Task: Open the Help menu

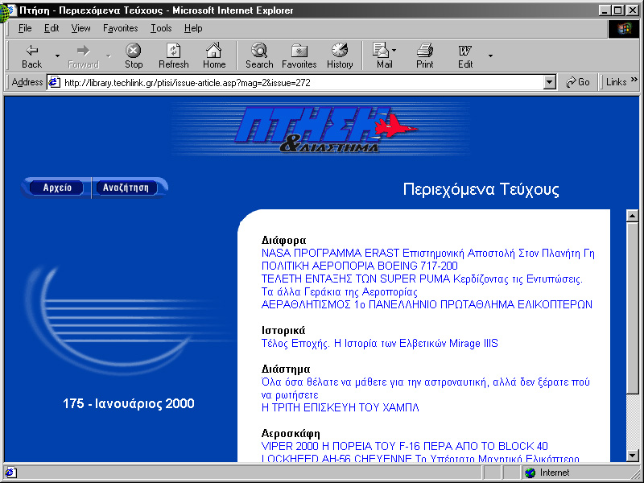Action: point(193,28)
